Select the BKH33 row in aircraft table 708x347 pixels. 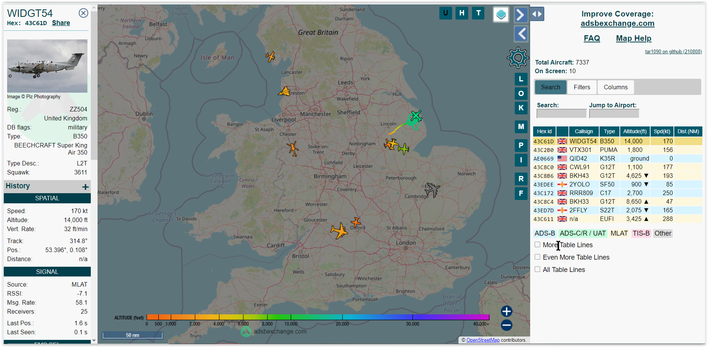pos(618,202)
